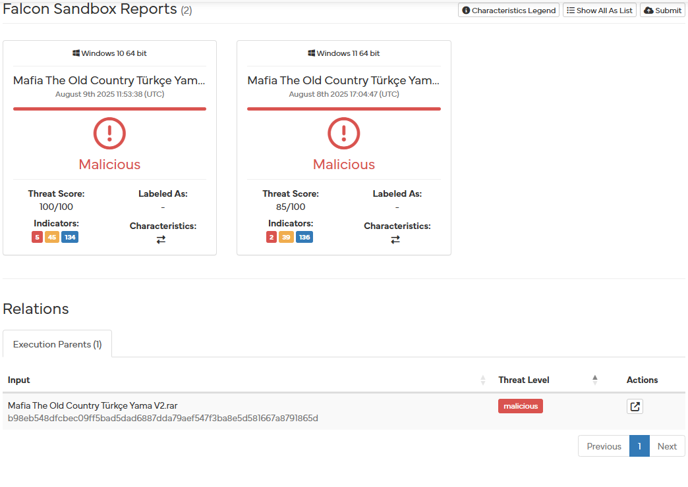The height and width of the screenshot is (487, 688).
Task: Click Windows logo icon on Windows 11 card
Action: (311, 53)
